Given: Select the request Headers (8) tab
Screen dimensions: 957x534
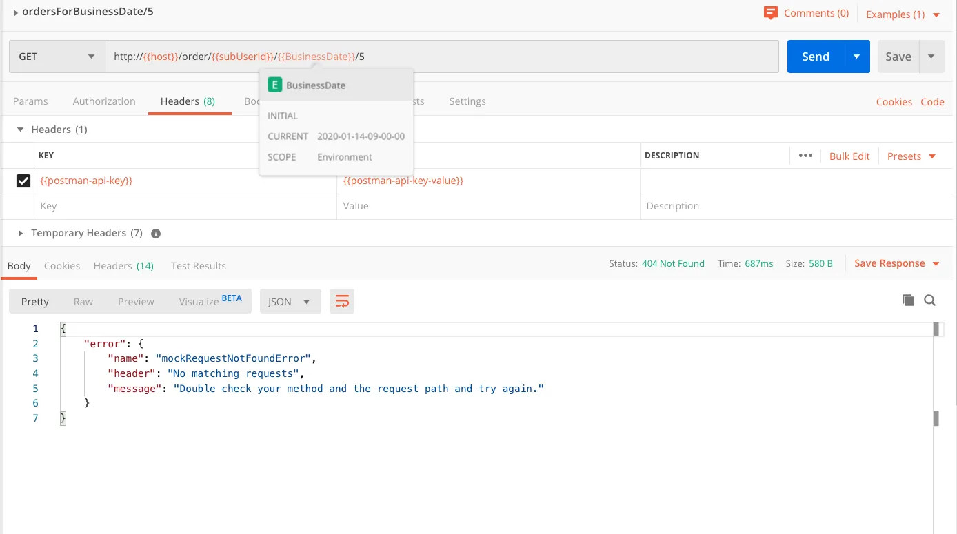Looking at the screenshot, I should pos(188,101).
